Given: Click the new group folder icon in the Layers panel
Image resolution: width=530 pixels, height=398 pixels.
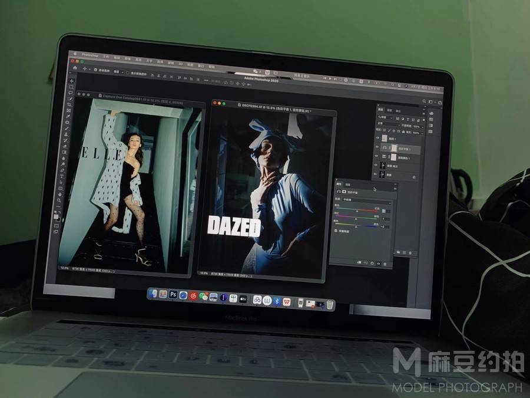Looking at the screenshot, I should pos(398,252).
